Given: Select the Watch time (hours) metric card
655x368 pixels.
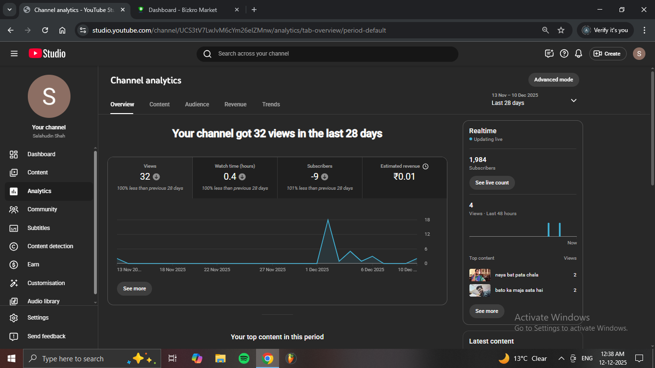Looking at the screenshot, I should pos(235,177).
